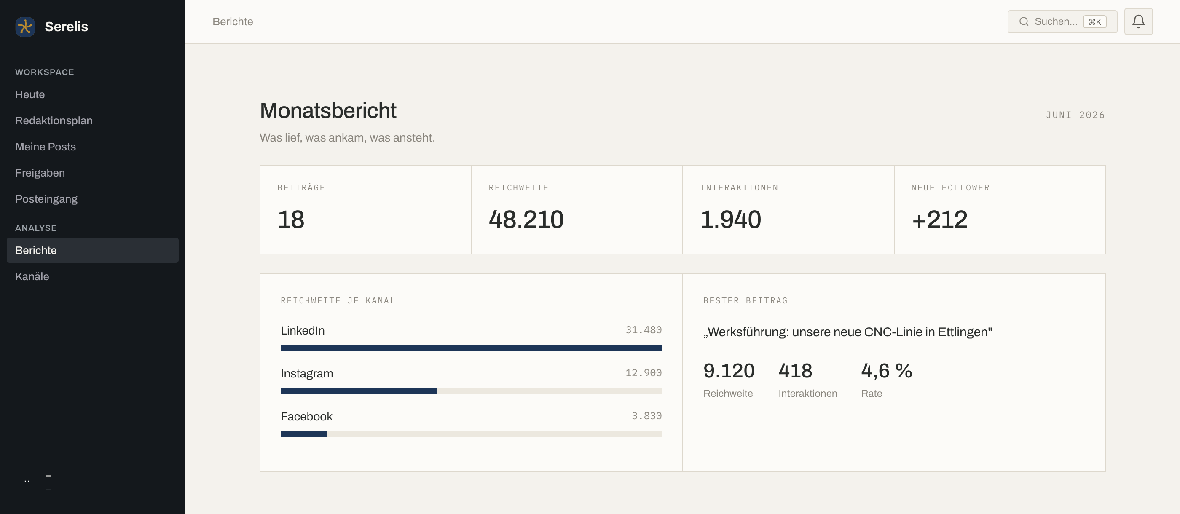
Task: Open the notifications bell
Action: coord(1138,21)
